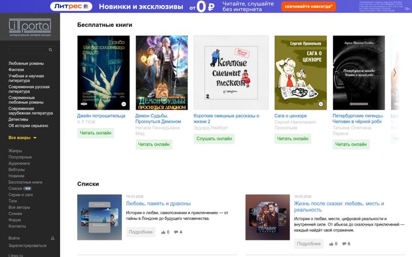Open Джейн потрошительца book cover
This screenshot has height=257, width=412.
104,73
